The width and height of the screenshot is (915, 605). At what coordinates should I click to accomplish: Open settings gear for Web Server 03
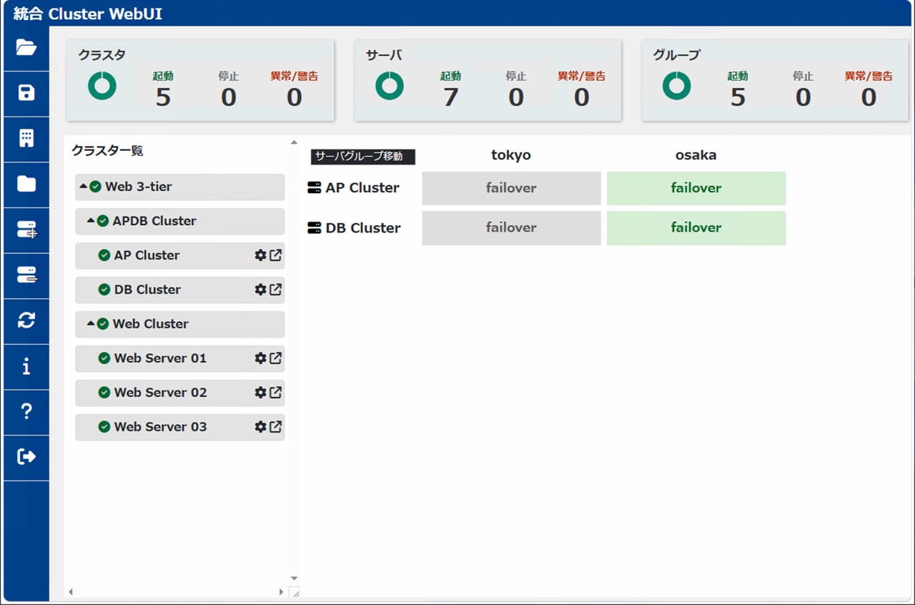click(x=260, y=427)
